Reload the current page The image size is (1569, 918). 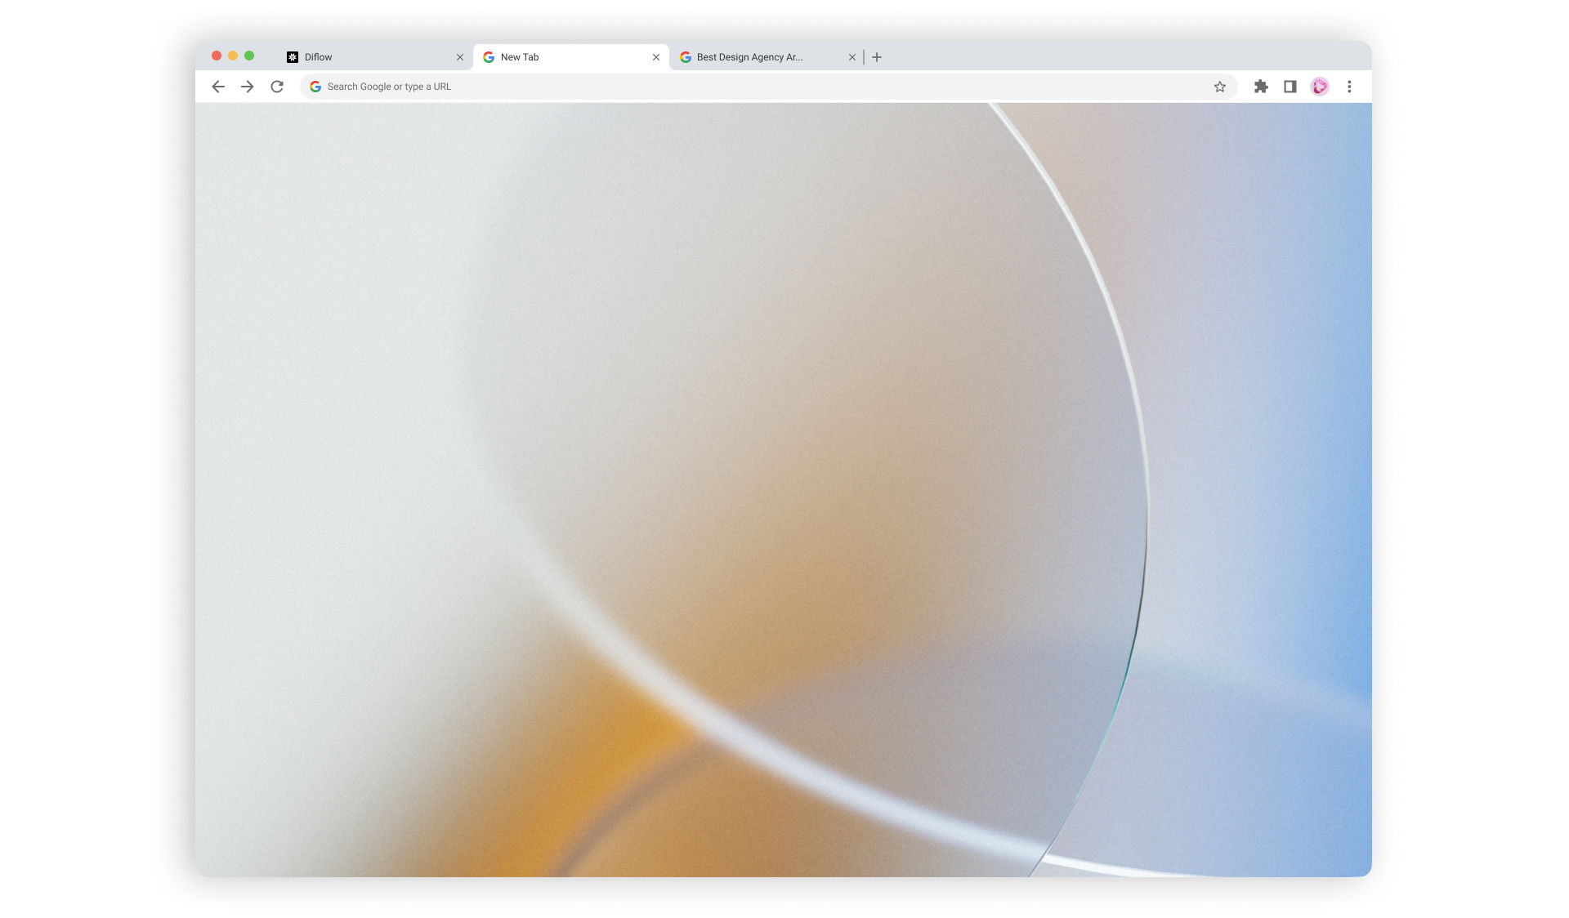(x=277, y=87)
